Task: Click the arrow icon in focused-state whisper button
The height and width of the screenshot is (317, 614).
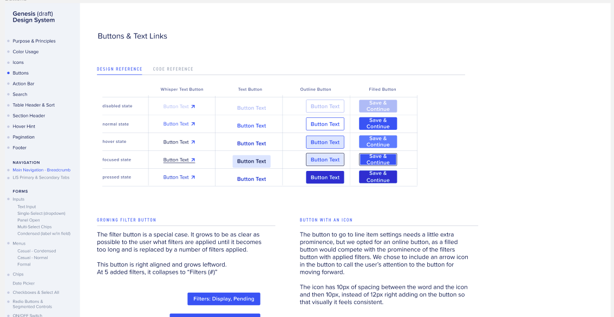Action: click(193, 160)
